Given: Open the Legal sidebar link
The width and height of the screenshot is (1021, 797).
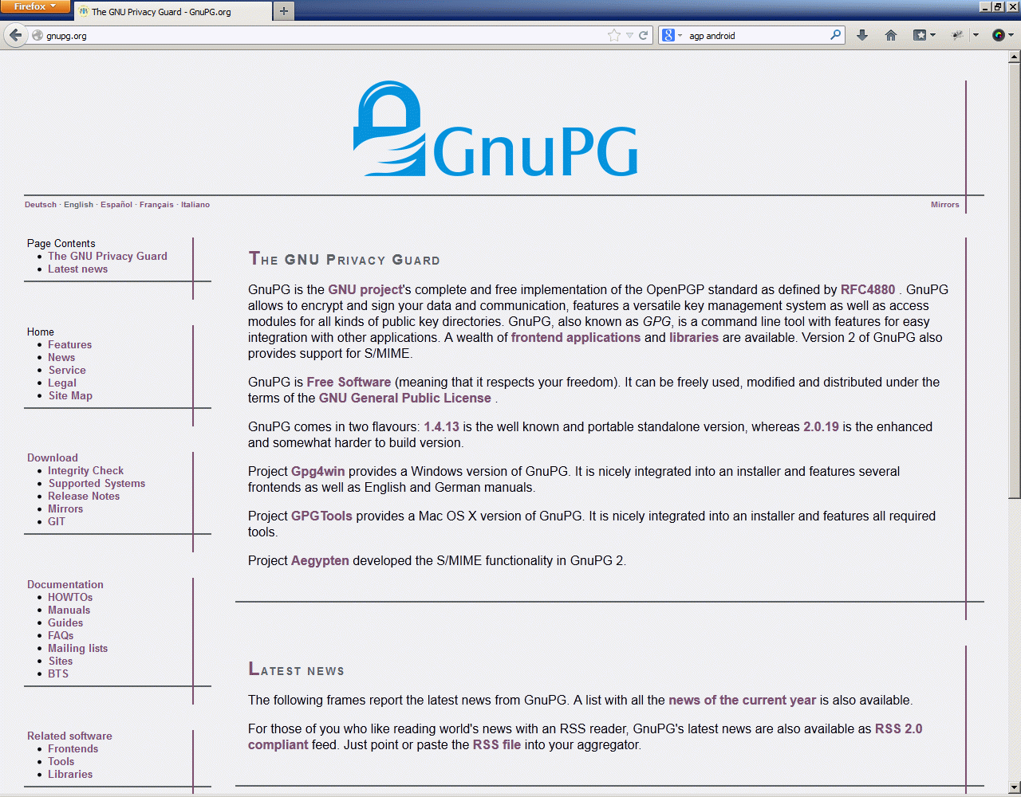Looking at the screenshot, I should coord(62,383).
